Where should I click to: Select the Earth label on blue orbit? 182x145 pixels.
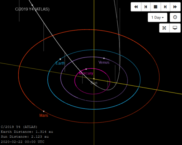click(x=60, y=63)
